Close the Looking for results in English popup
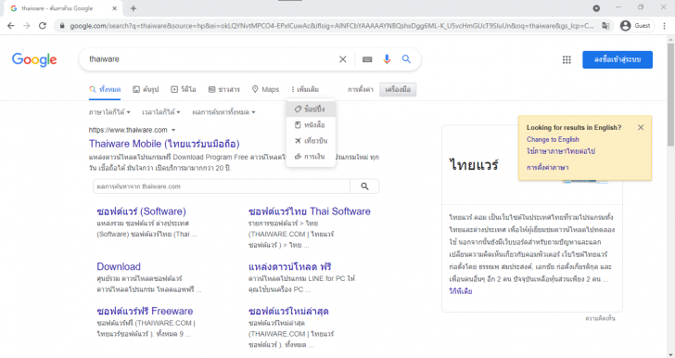 tap(641, 127)
